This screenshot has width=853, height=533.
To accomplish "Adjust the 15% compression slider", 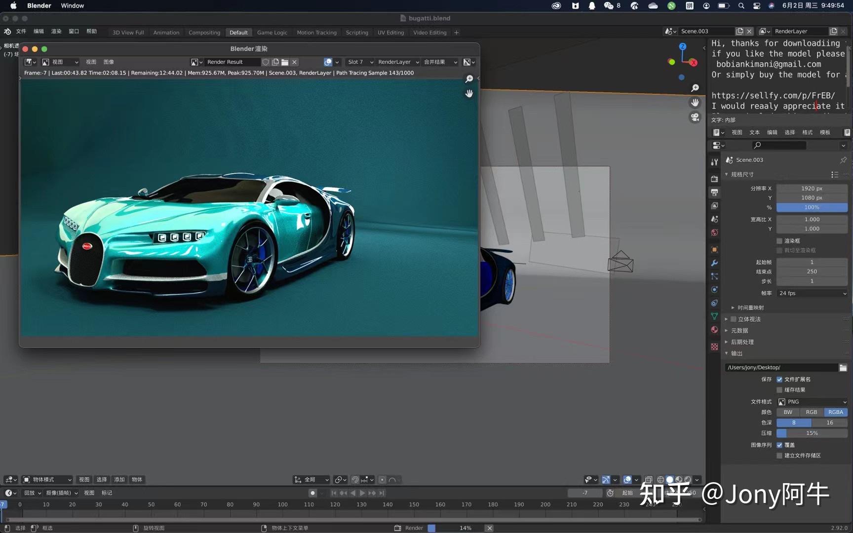I will click(x=812, y=433).
